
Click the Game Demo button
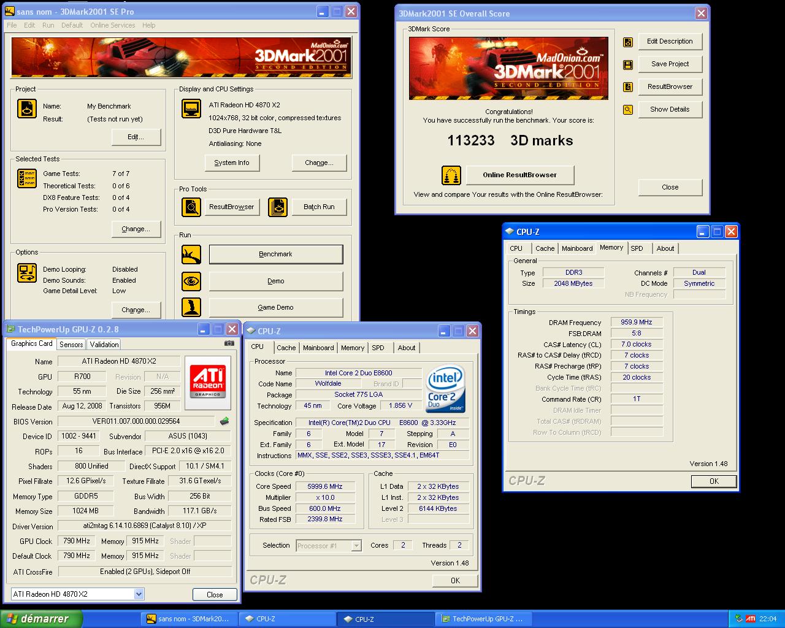click(x=276, y=308)
